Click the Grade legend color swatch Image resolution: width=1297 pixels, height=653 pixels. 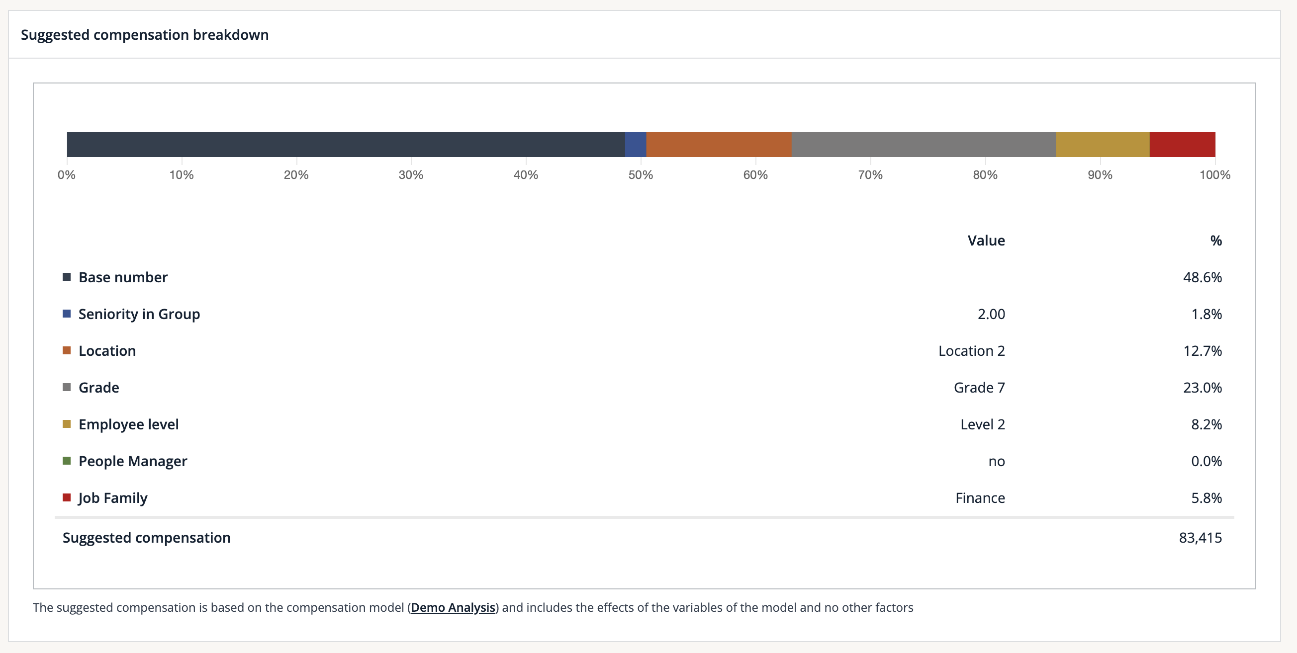pos(67,387)
